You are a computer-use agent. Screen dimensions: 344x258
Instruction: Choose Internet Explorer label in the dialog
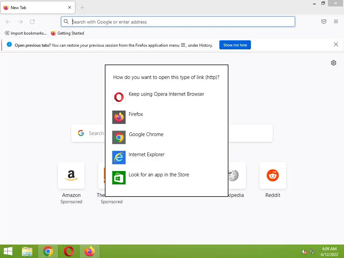point(146,155)
